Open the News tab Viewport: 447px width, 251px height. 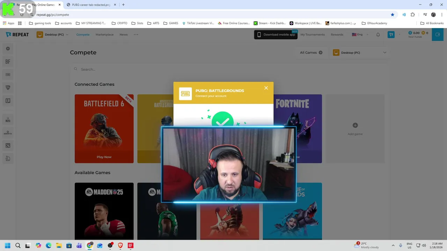tap(123, 35)
